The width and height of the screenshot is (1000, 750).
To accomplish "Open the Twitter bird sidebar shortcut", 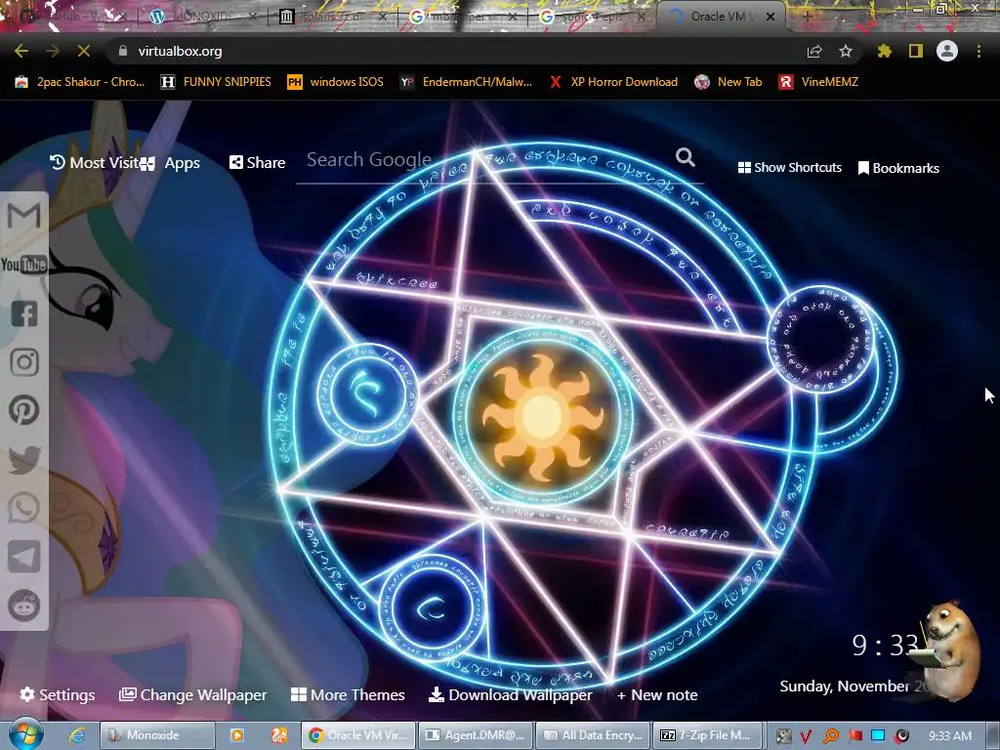I will [24, 459].
